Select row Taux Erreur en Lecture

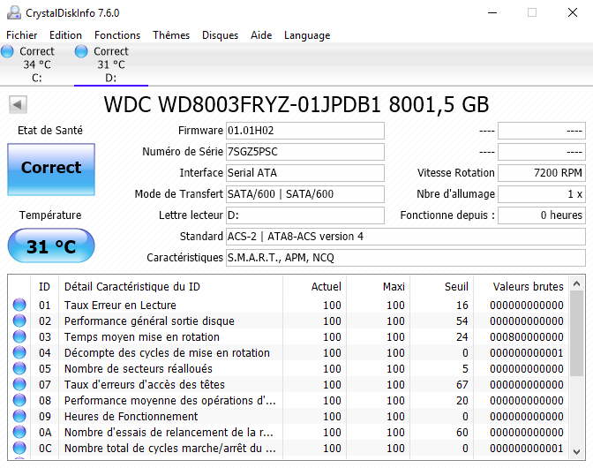pyautogui.click(x=289, y=305)
